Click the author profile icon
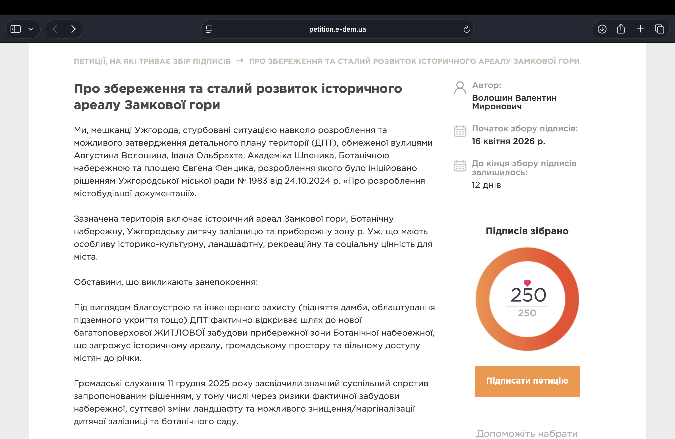 tap(460, 88)
